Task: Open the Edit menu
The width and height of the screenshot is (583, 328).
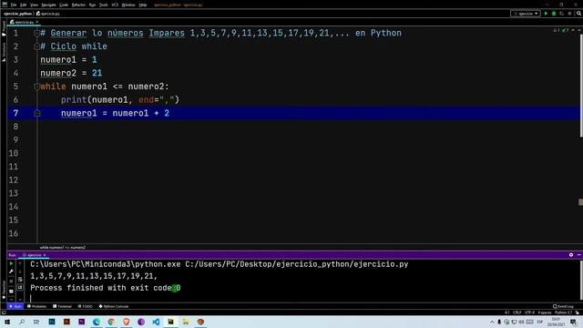Action: pos(23,5)
